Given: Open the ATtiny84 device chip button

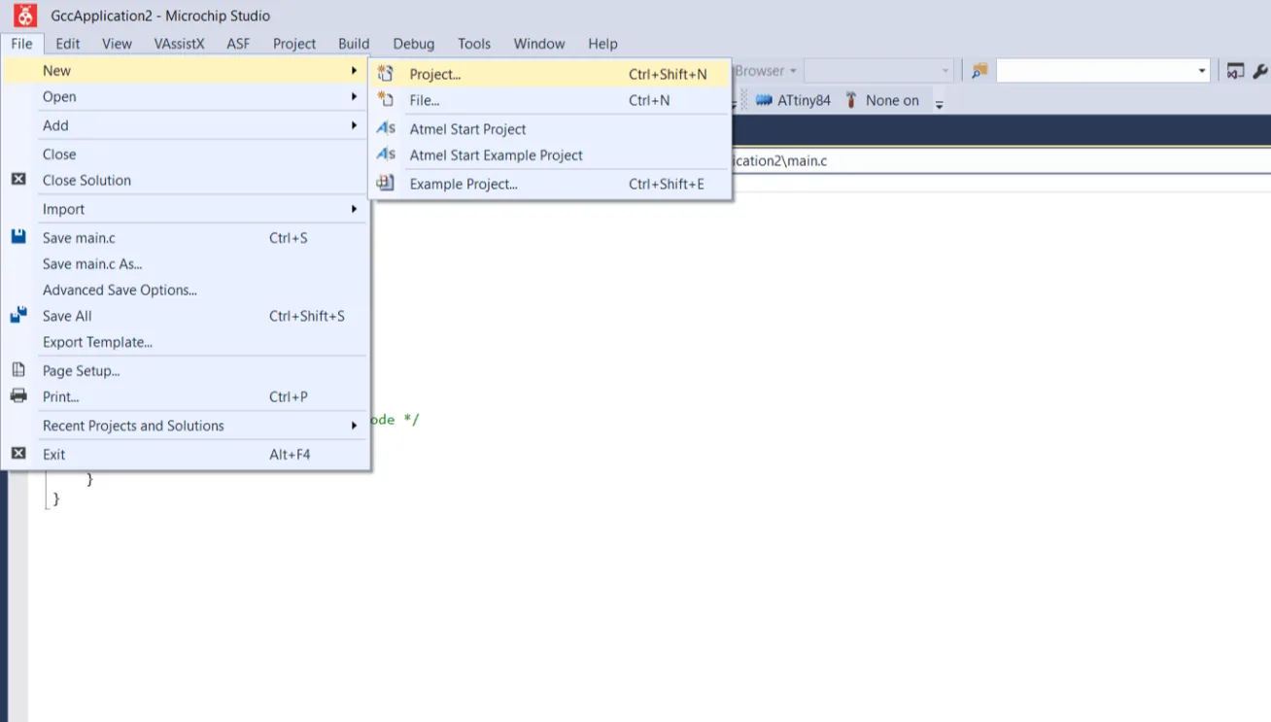Looking at the screenshot, I should 792,100.
